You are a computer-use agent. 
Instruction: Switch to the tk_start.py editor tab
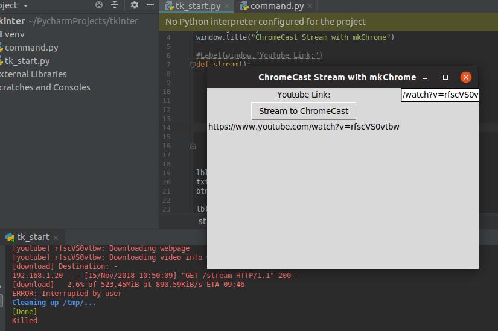point(197,6)
